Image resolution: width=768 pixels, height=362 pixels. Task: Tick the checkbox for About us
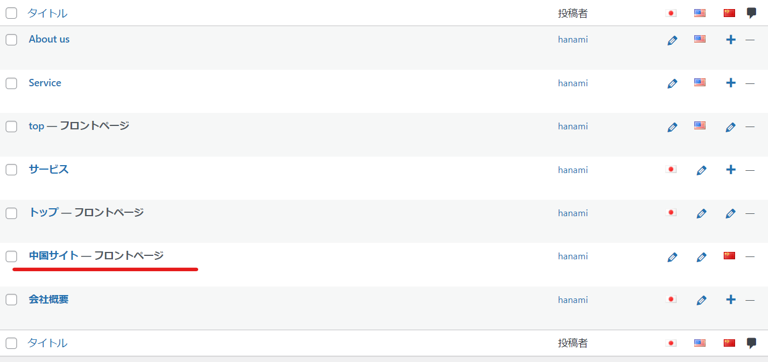point(11,40)
